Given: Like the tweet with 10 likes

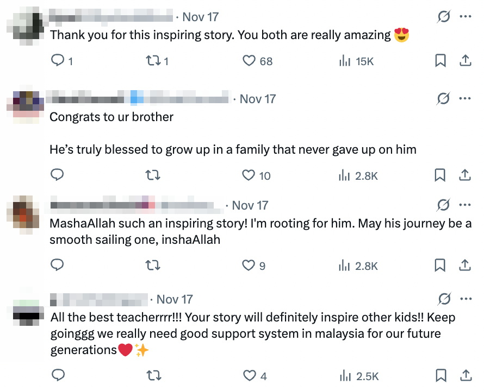Looking at the screenshot, I should pyautogui.click(x=249, y=175).
